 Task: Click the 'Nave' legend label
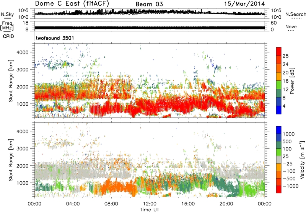coord(291,26)
